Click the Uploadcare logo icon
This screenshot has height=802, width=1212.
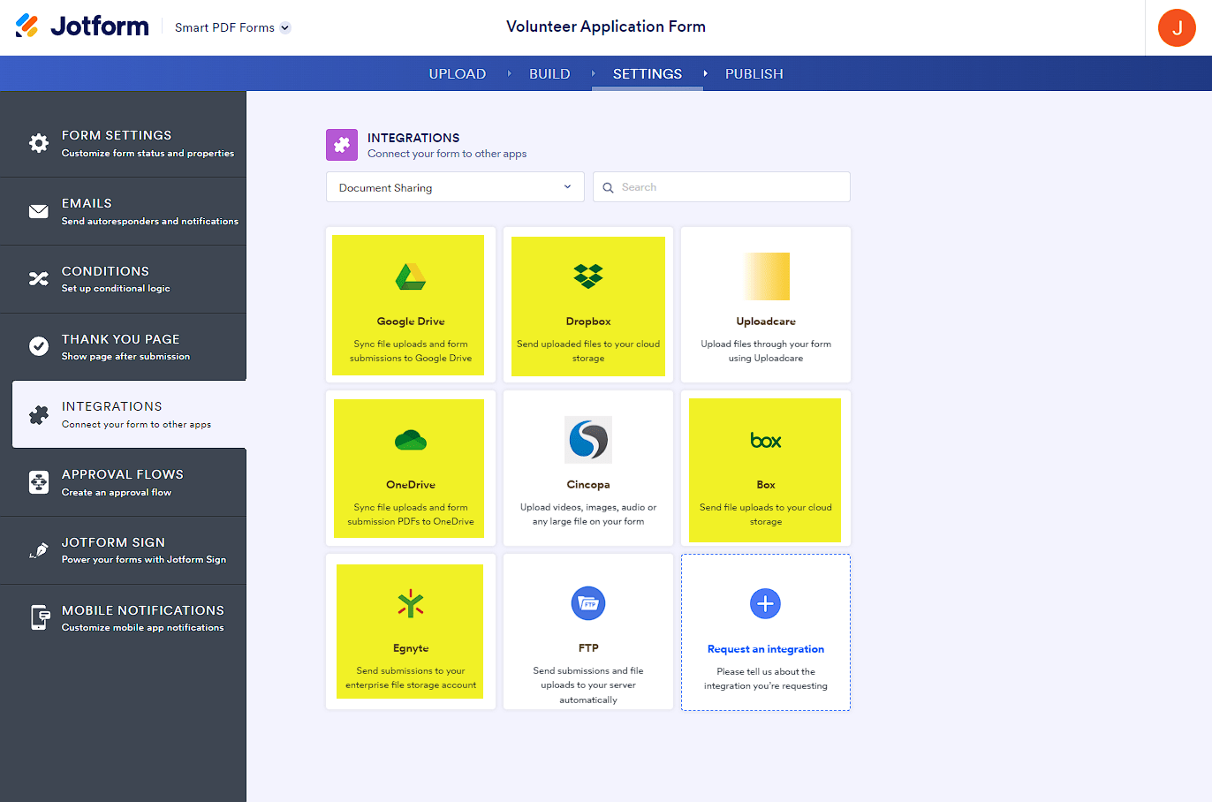coord(766,276)
